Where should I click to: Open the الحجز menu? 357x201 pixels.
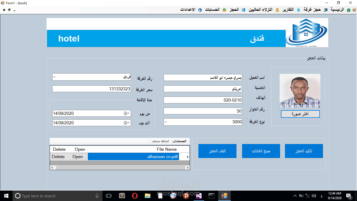click(x=234, y=10)
